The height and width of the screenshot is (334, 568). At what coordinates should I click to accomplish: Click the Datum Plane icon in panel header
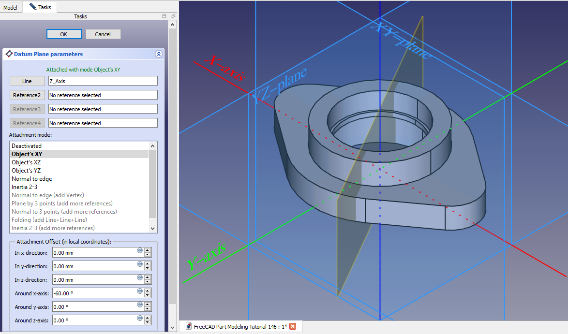point(9,54)
